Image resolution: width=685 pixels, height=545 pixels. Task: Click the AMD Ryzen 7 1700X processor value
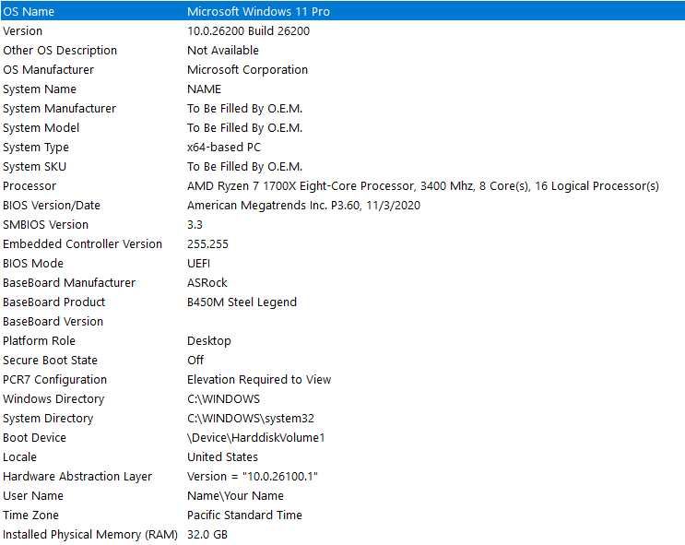423,185
